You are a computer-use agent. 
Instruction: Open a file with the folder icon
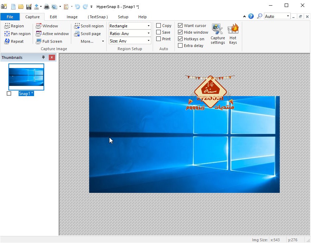pyautogui.click(x=21, y=7)
